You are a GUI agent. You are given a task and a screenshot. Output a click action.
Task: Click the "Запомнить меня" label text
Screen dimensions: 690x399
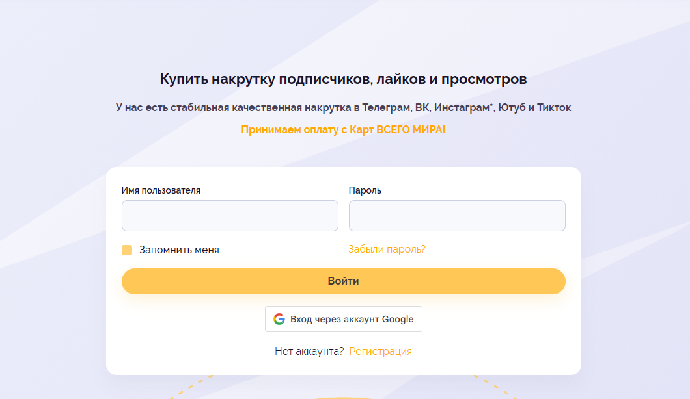click(179, 250)
